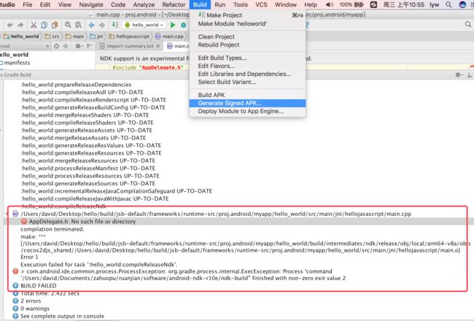Click hide icon of Gradle Build panel
The image size is (474, 321).
(x=469, y=74)
